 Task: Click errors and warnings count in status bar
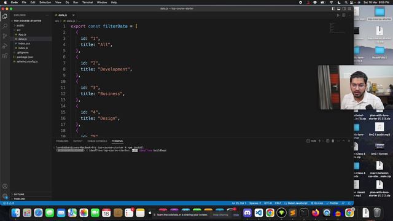(x=8, y=203)
